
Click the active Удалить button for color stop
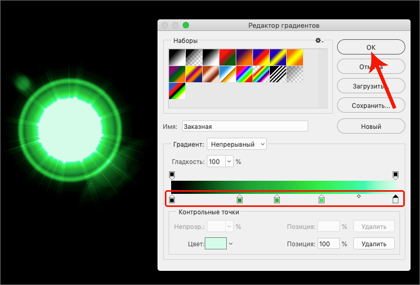(x=374, y=244)
